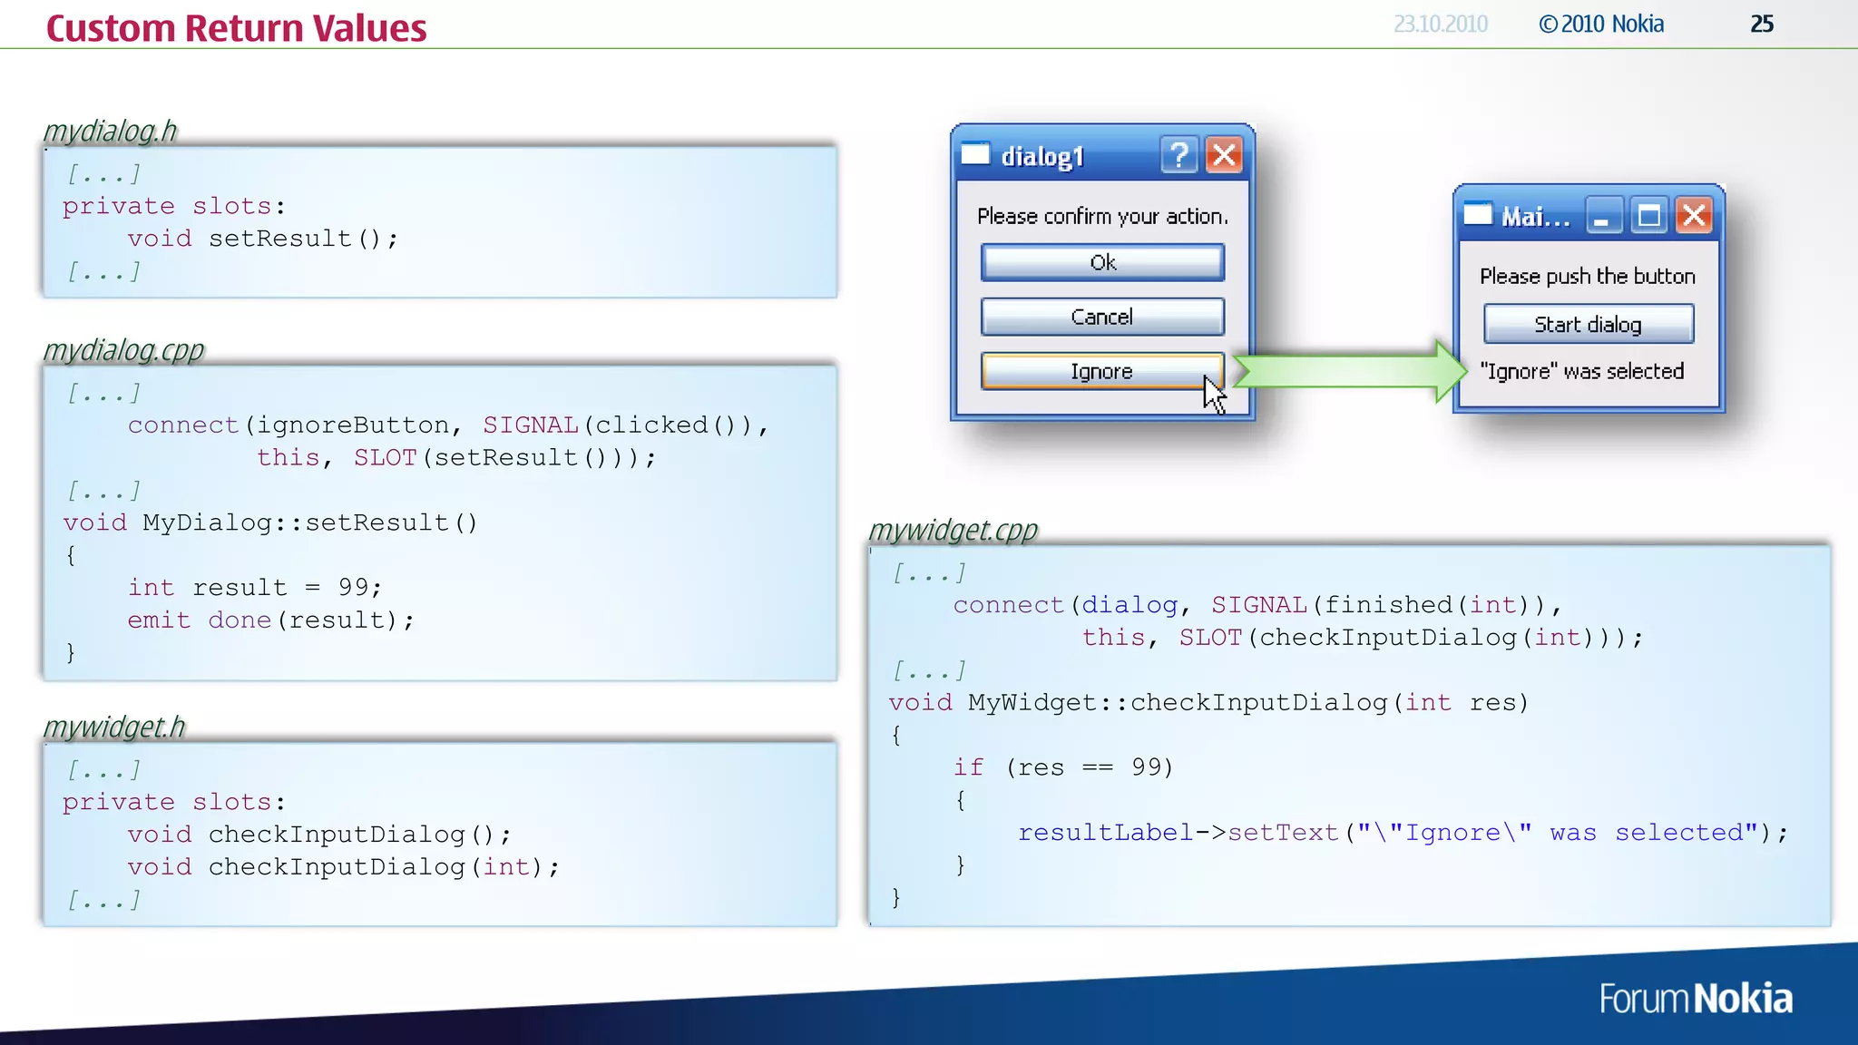
Task: Close the Mai... window
Action: click(1693, 216)
